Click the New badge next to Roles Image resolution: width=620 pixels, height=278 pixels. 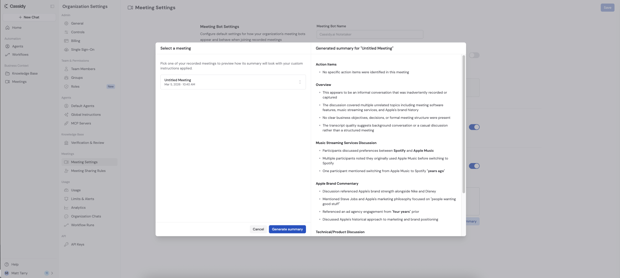pyautogui.click(x=111, y=87)
